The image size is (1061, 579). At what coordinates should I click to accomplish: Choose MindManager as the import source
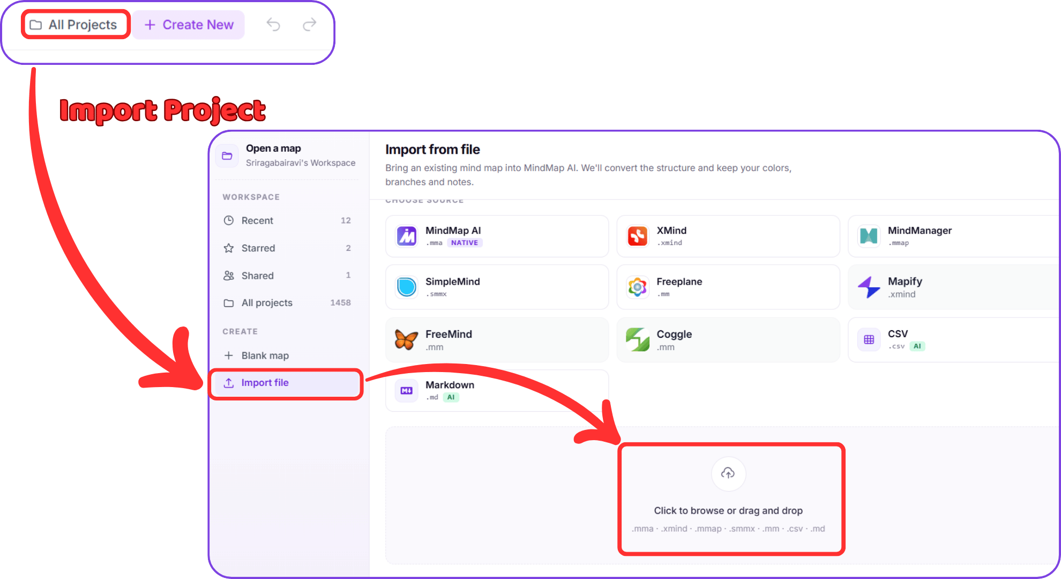point(954,236)
